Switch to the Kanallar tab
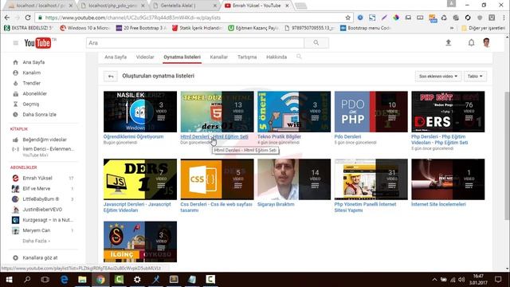510x287 pixels. [219, 57]
